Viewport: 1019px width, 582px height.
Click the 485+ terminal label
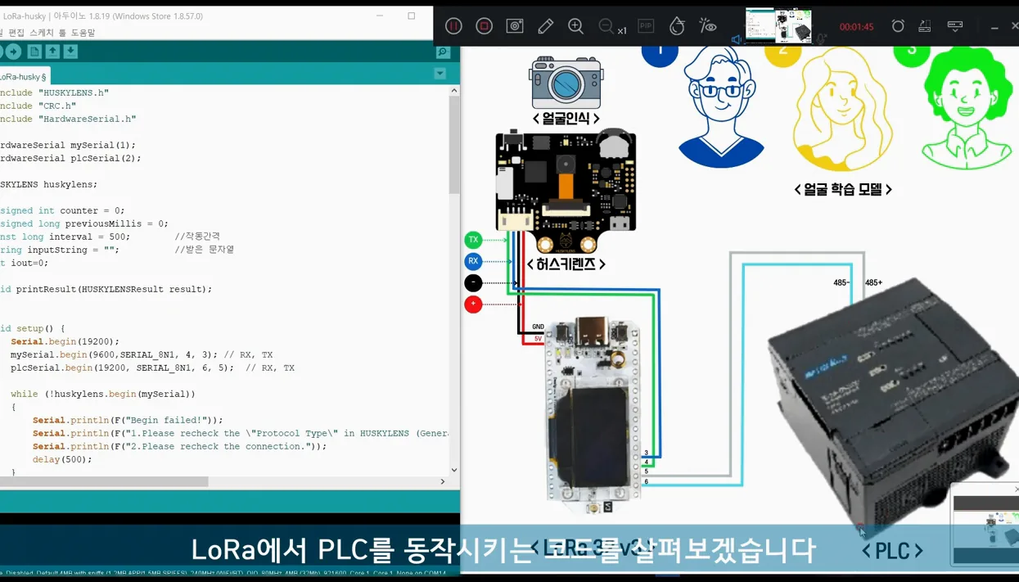[873, 282]
